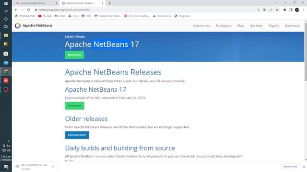Open the translate page icon
307x172 pixels.
click(265, 10)
